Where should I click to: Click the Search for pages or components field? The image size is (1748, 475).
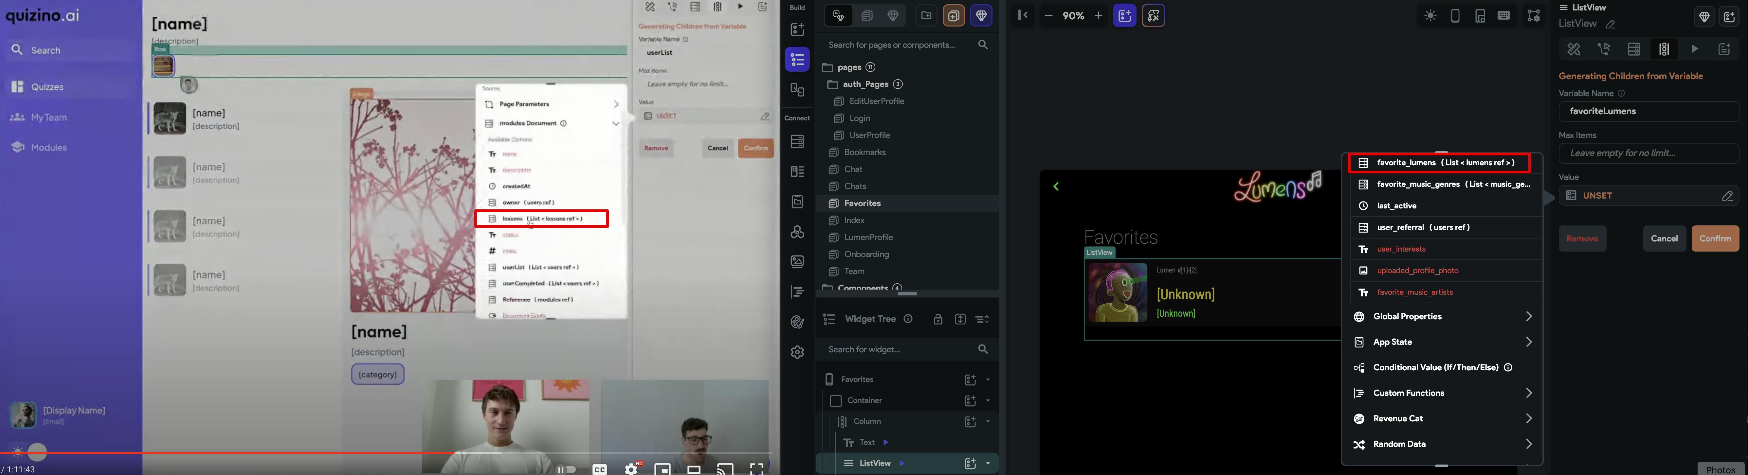click(x=907, y=45)
